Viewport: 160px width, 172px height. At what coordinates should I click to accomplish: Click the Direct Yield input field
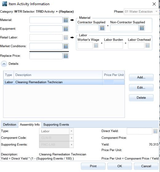(x=139, y=131)
